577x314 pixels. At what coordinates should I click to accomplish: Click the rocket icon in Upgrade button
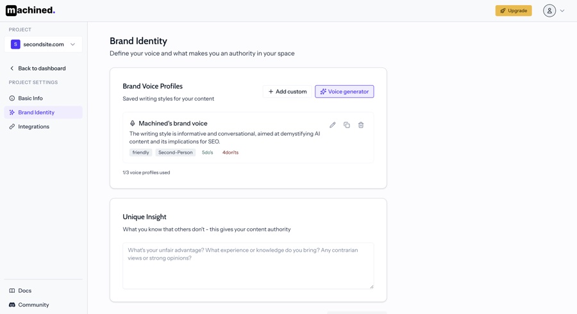point(503,11)
